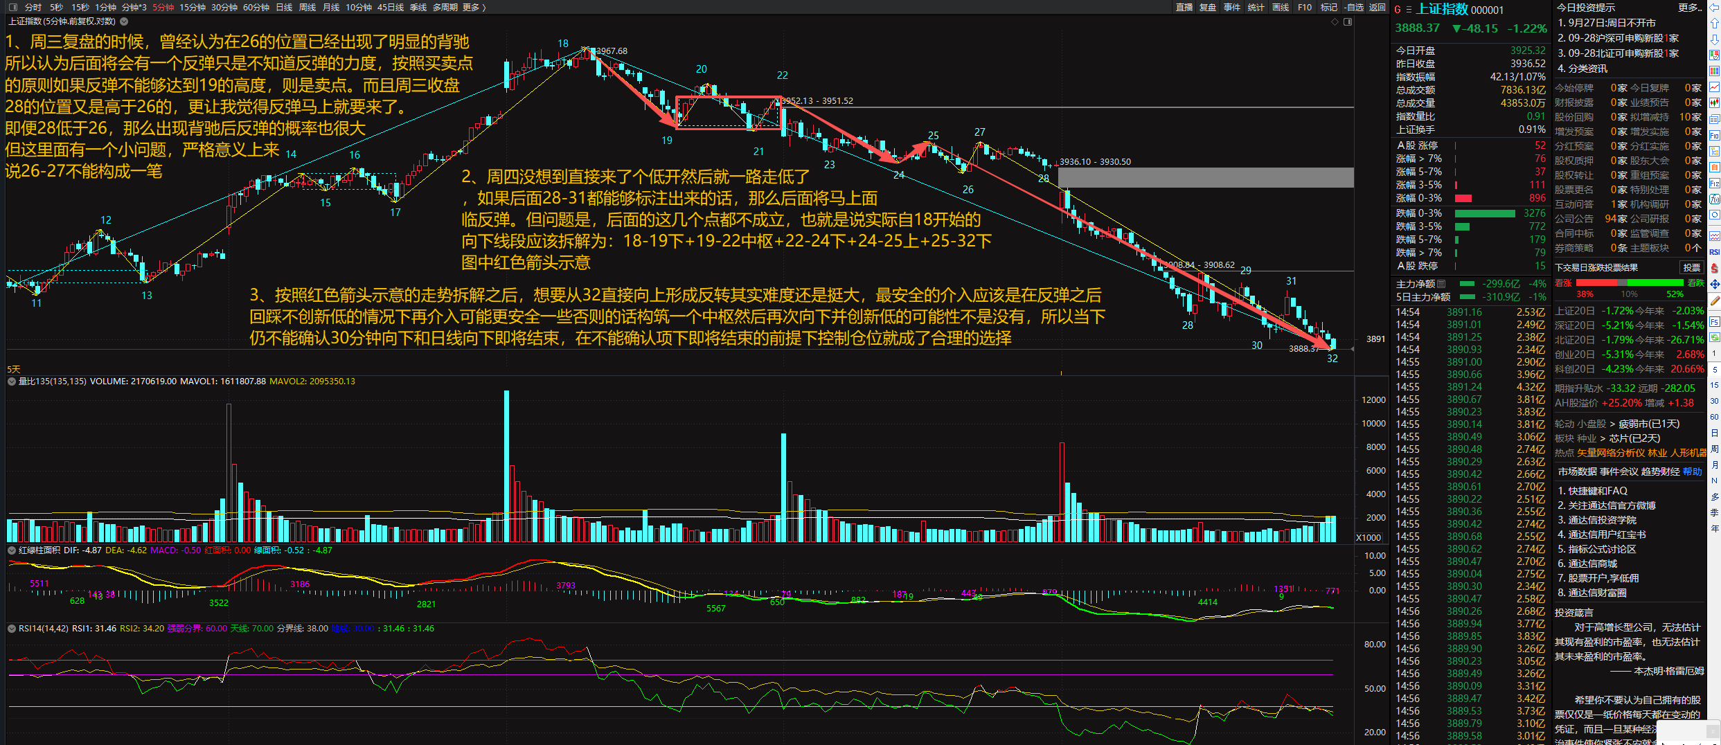Select the RSI indicator icon in sidebar
Viewport: 1721px width, 745px height.
[x=1715, y=251]
